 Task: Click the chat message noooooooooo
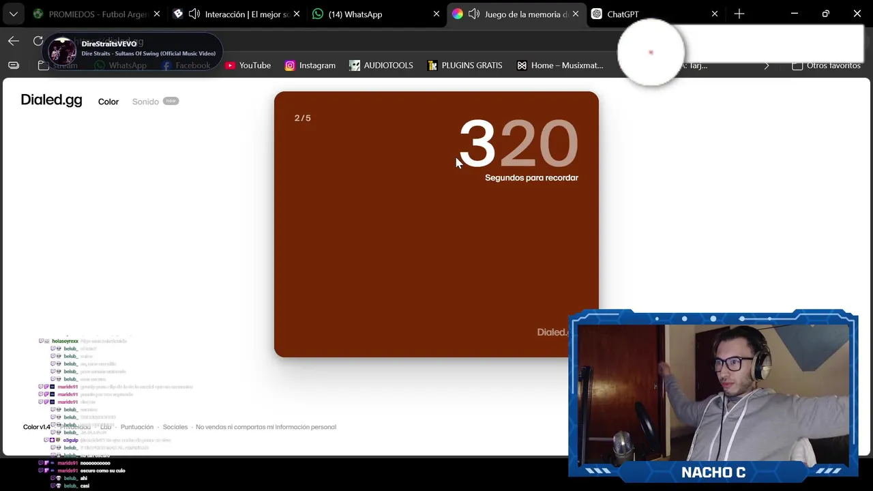tap(95, 463)
